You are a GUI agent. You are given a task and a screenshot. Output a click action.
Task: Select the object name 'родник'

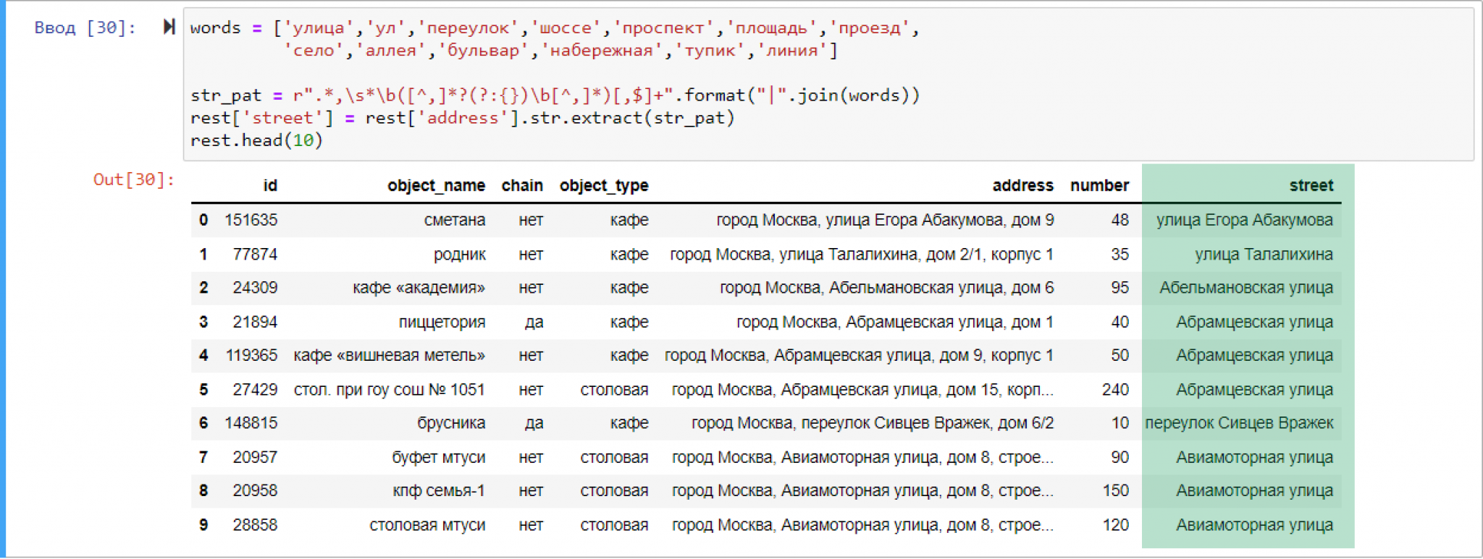click(x=460, y=255)
